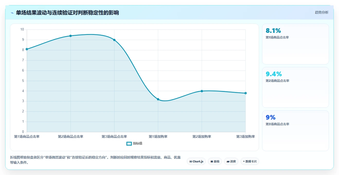Click x-axis label 第3场加购率
The height and width of the screenshot is (175, 339).
tap(245, 137)
